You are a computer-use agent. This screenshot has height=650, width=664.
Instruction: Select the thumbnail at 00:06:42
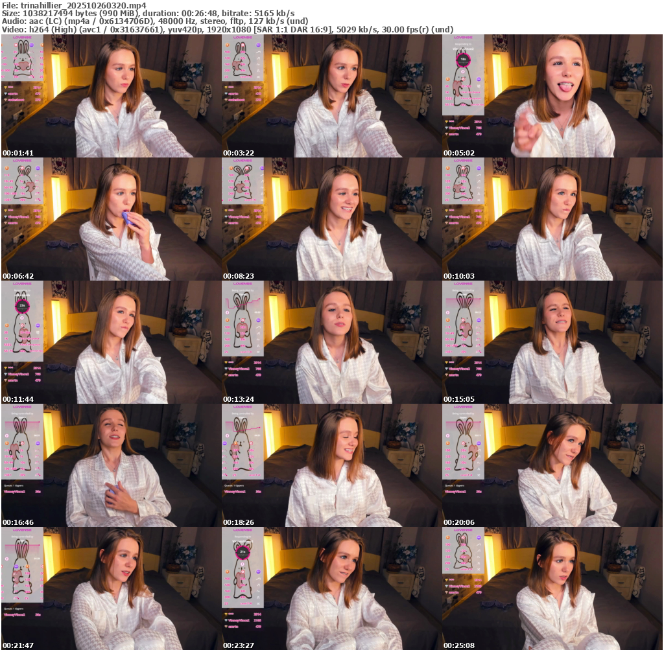(112, 219)
